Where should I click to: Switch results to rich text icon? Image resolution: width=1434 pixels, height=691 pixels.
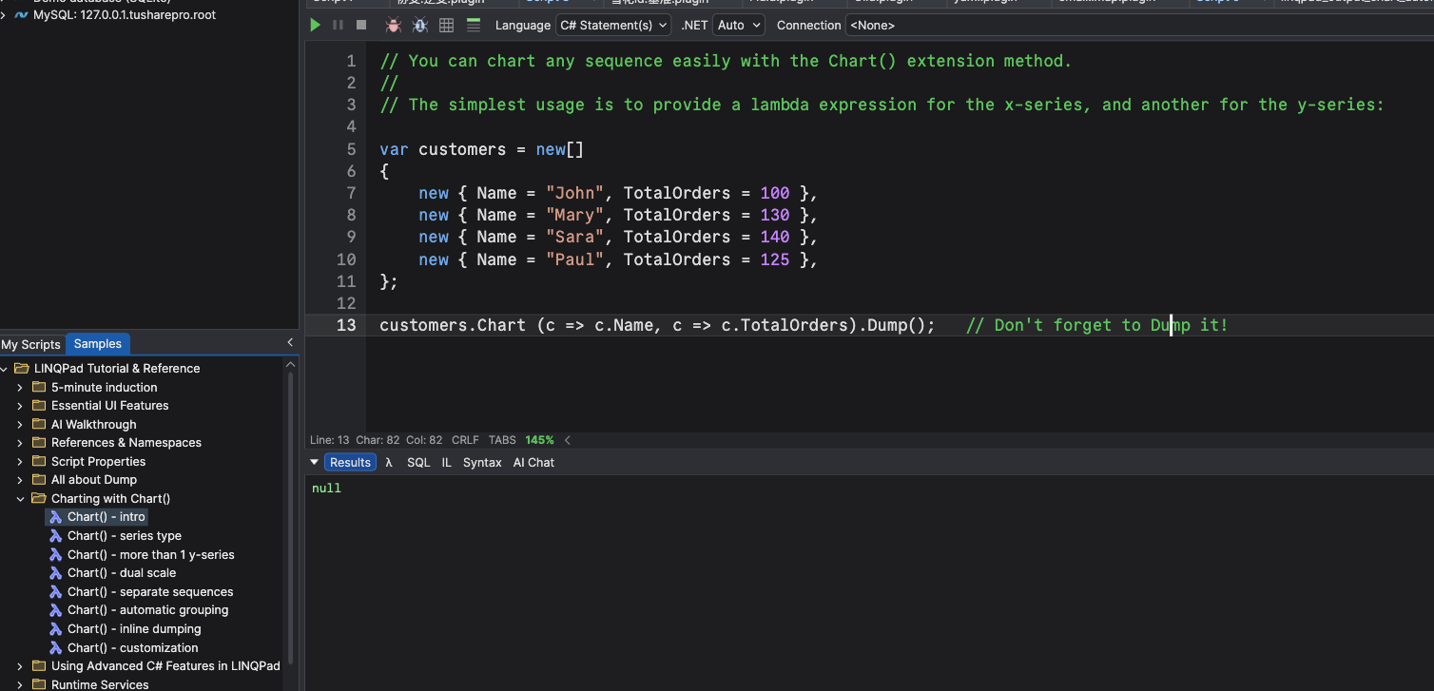coord(474,25)
